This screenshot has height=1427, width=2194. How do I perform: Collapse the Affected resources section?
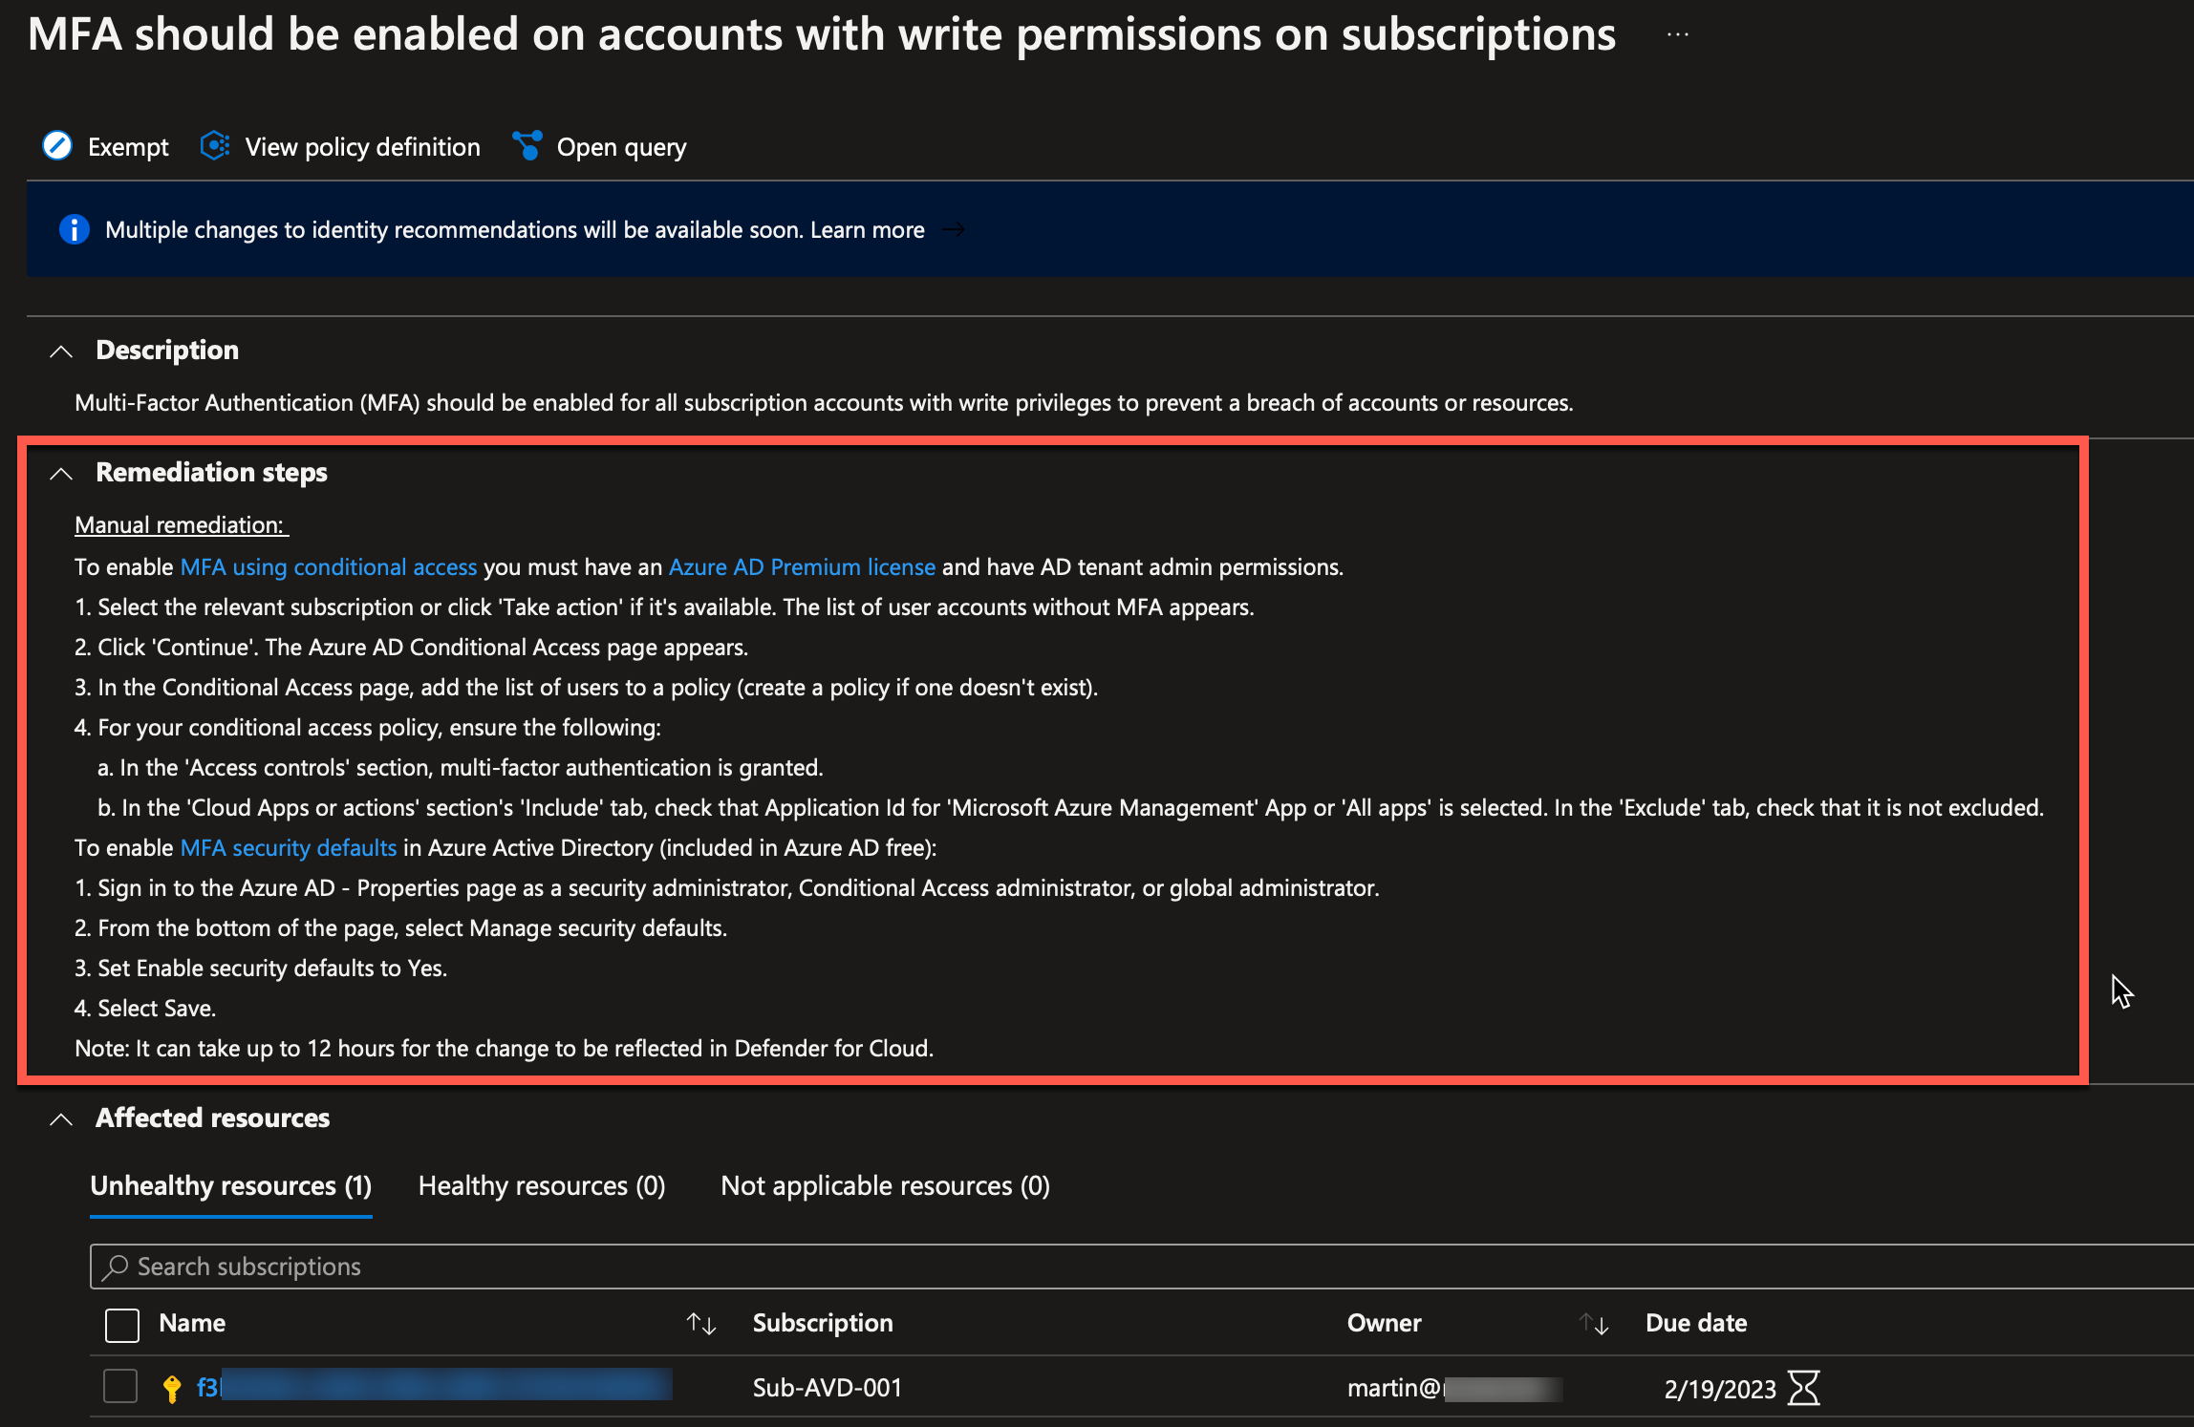coord(61,1118)
